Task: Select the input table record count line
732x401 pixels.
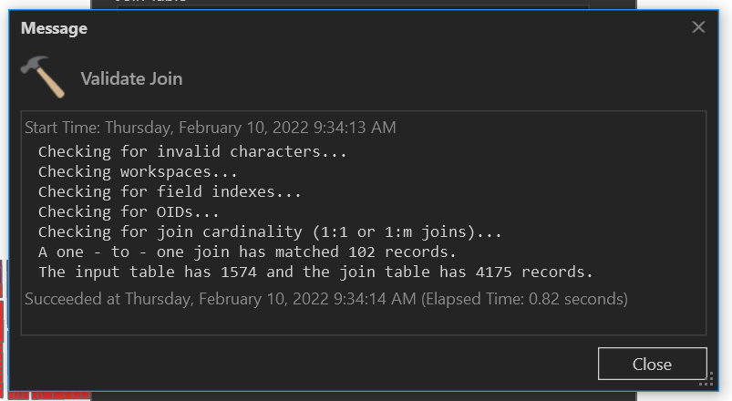Action: [x=314, y=272]
